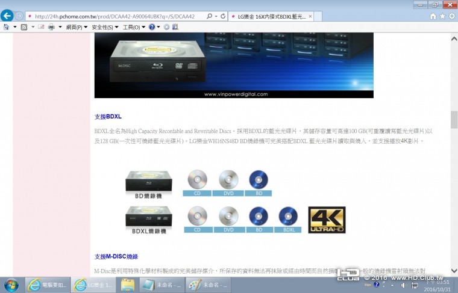
Task: Click the Print icon in command bar
Action: tap(51, 27)
